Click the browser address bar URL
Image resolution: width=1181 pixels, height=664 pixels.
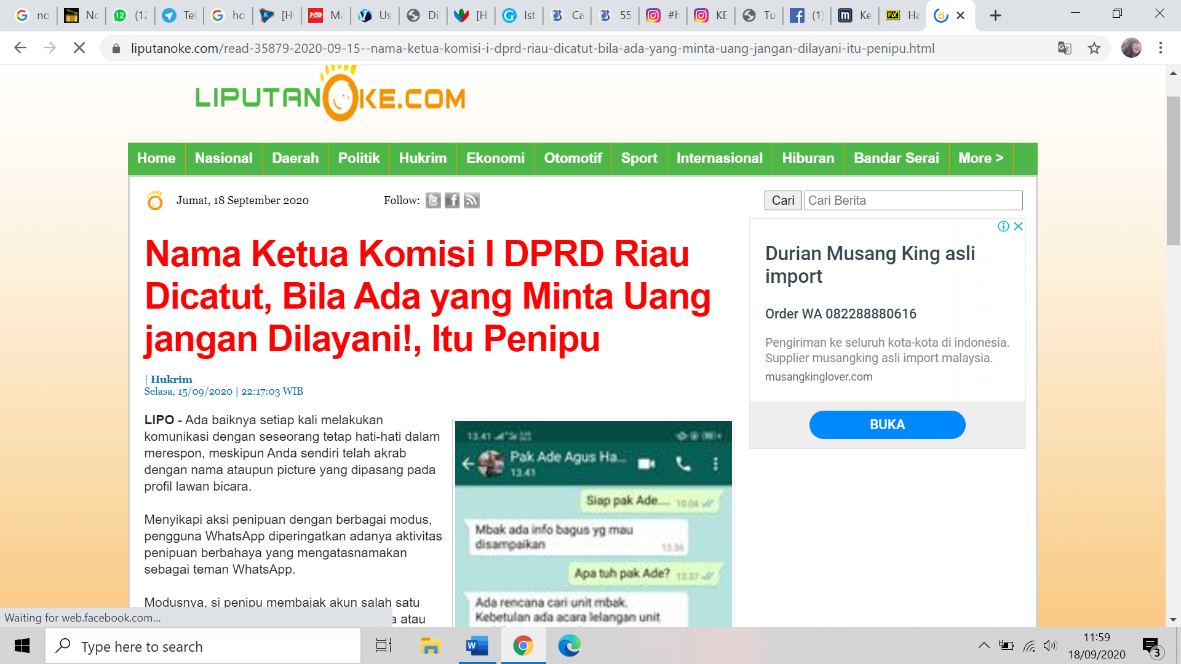533,48
